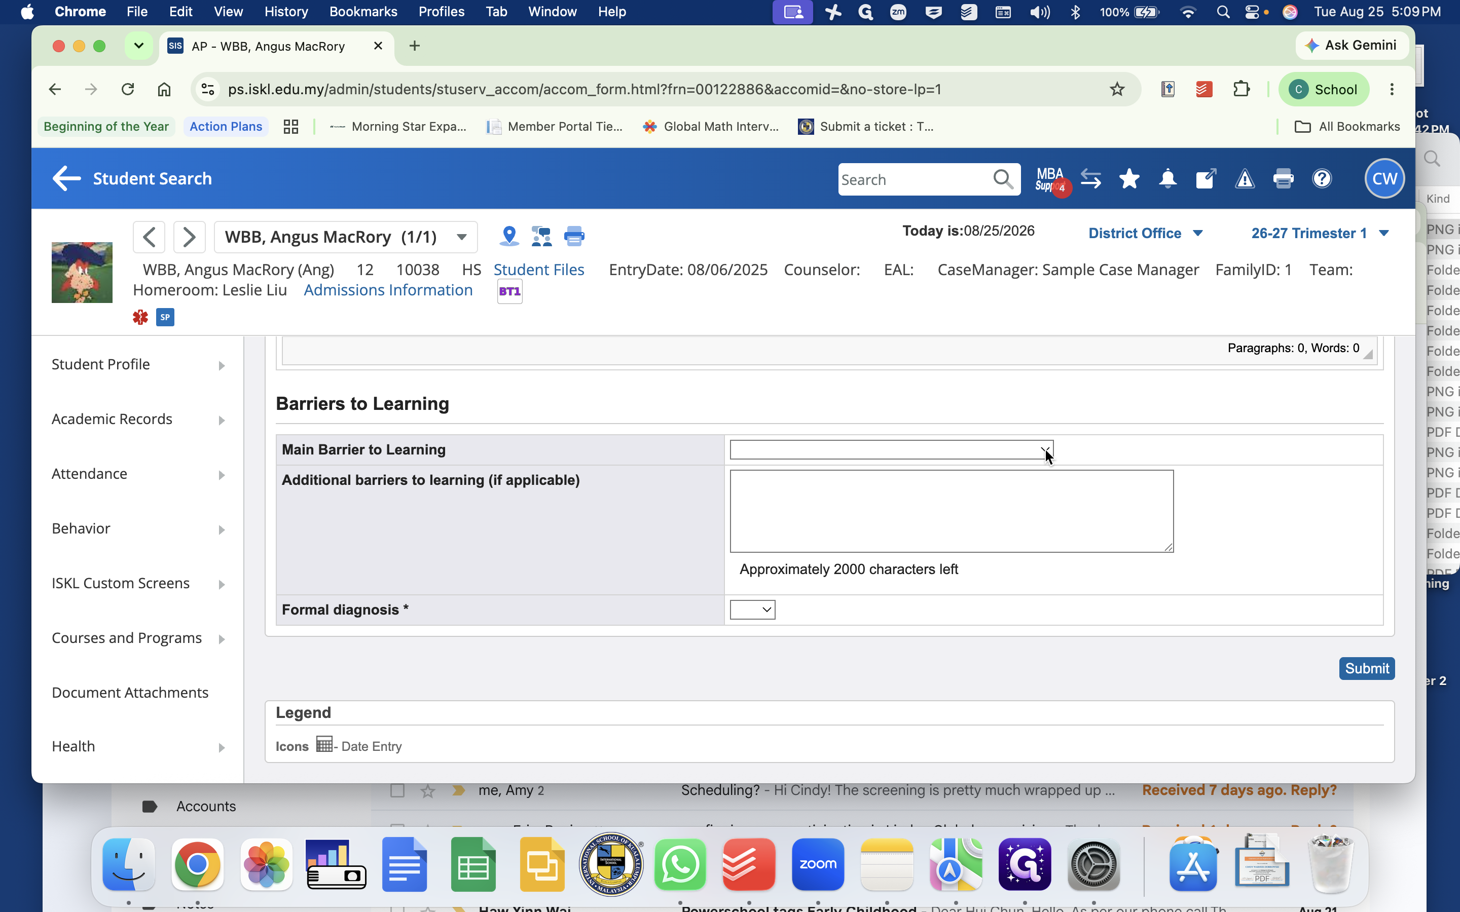The image size is (1460, 912).
Task: Go to next student arrow
Action: click(x=190, y=237)
